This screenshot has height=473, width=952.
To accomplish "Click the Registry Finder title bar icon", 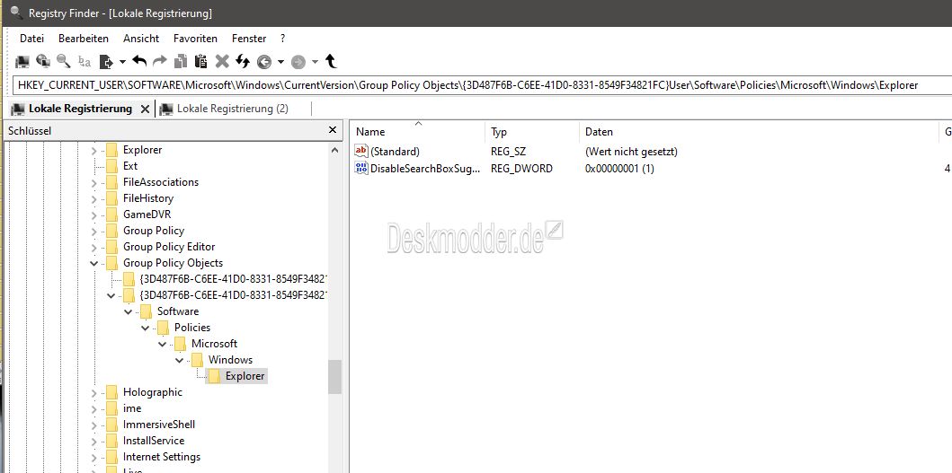I will coord(16,13).
